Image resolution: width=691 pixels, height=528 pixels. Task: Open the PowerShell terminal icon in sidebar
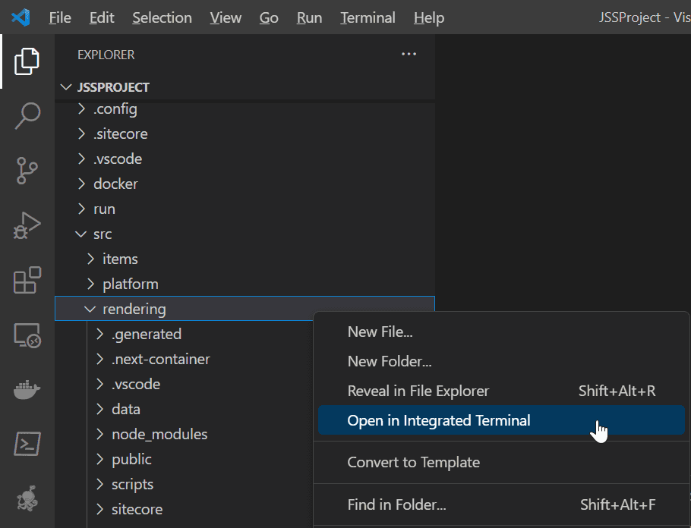coord(27,444)
